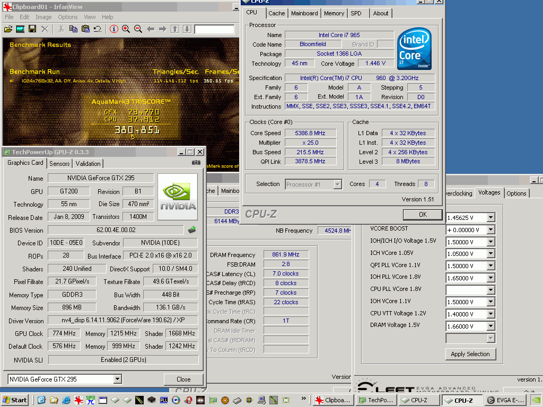Open Windows Media Player quick launch icon
The height and width of the screenshot is (407, 543).
pos(176,401)
